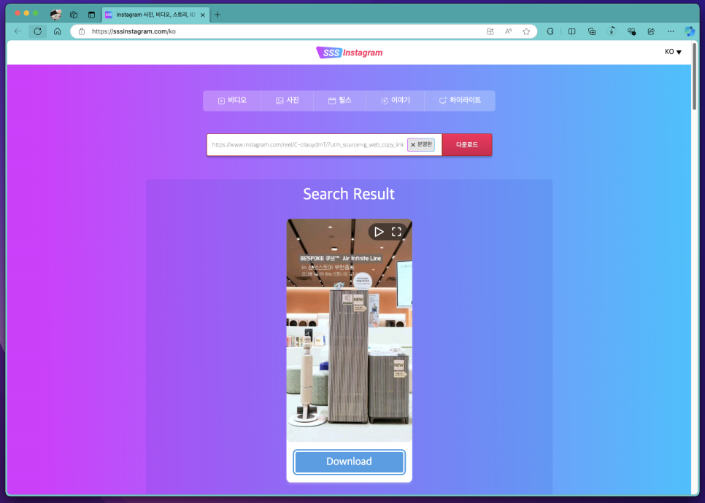Image resolution: width=705 pixels, height=503 pixels.
Task: Select the 비디오 tab
Action: tap(232, 101)
